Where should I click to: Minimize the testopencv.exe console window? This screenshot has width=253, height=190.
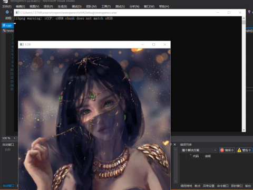218,13
